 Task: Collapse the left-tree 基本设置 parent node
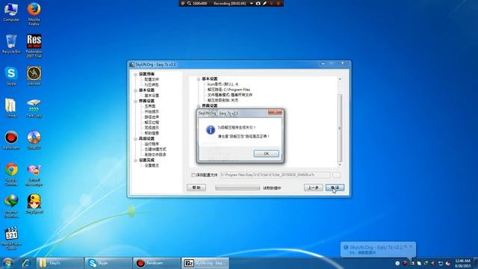pyautogui.click(x=135, y=90)
